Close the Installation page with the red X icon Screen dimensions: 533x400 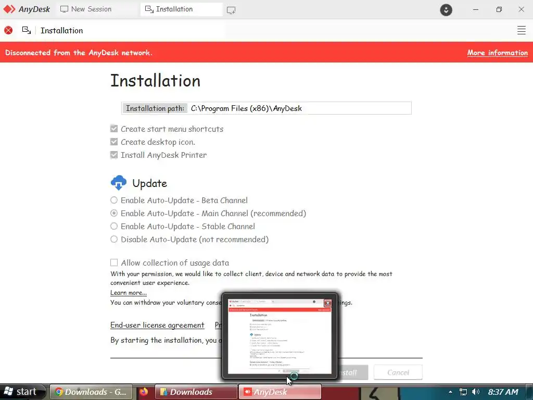tap(8, 30)
